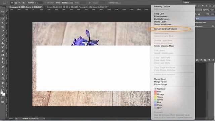Toggle type layer filter in Layers panel
This screenshot has width=215, height=121.
pos(206,6)
